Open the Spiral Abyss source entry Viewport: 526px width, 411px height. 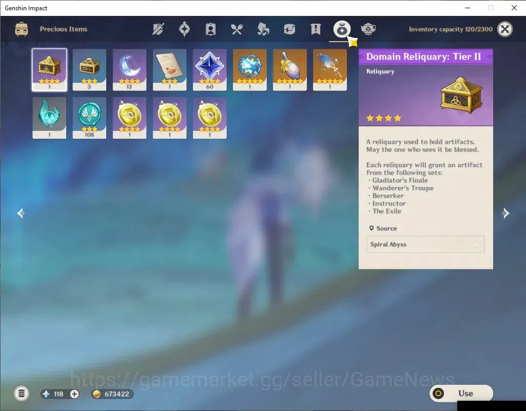click(x=426, y=245)
